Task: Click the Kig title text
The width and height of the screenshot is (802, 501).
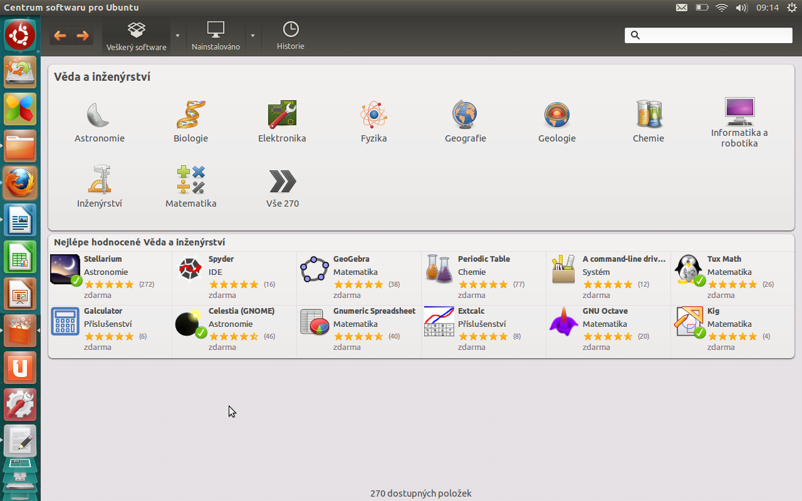Action: click(713, 311)
